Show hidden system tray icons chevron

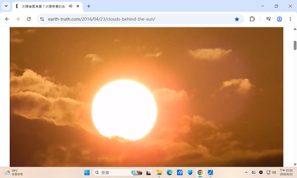click(246, 172)
